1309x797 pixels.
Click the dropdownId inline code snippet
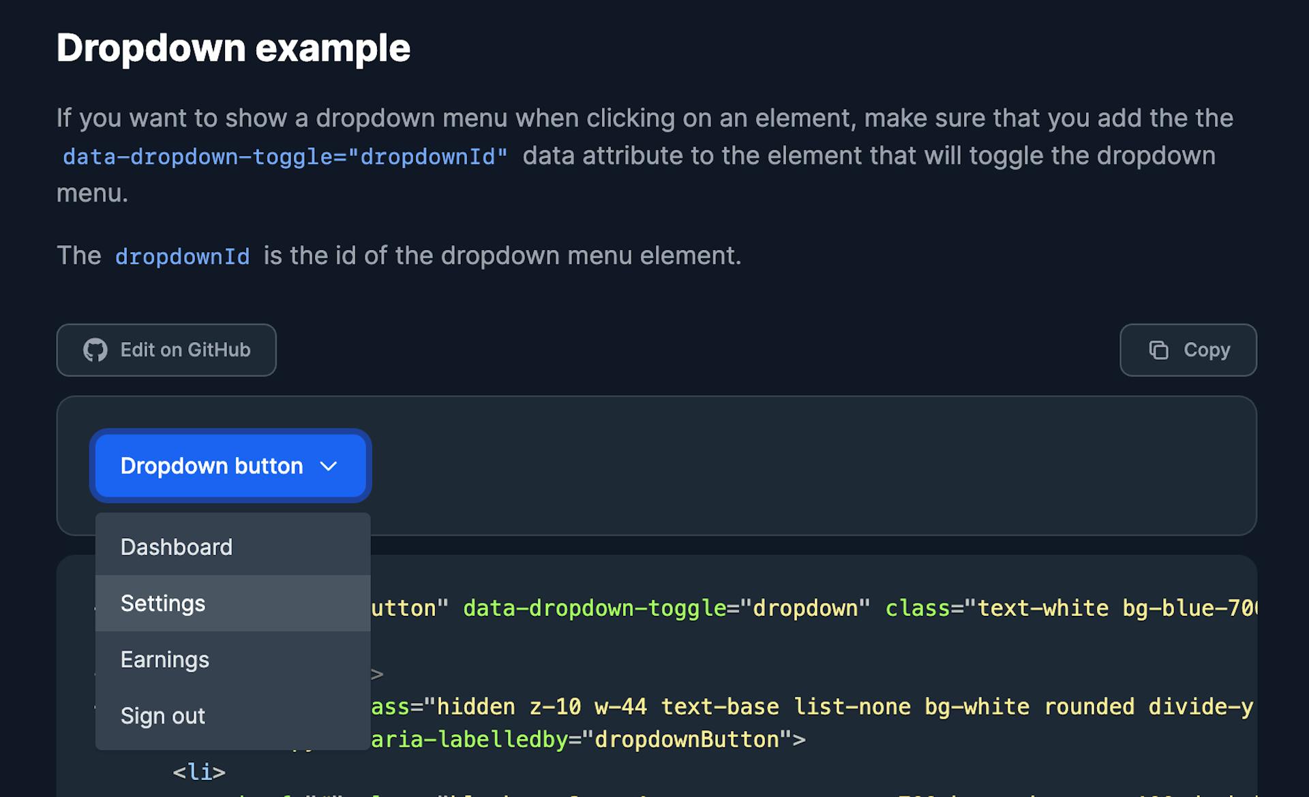click(182, 256)
